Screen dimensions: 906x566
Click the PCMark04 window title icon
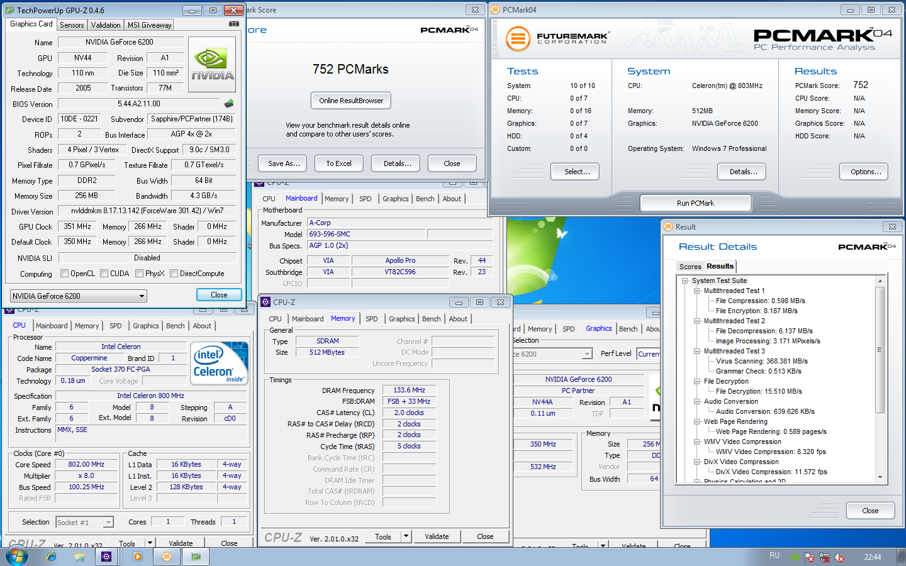coord(495,9)
